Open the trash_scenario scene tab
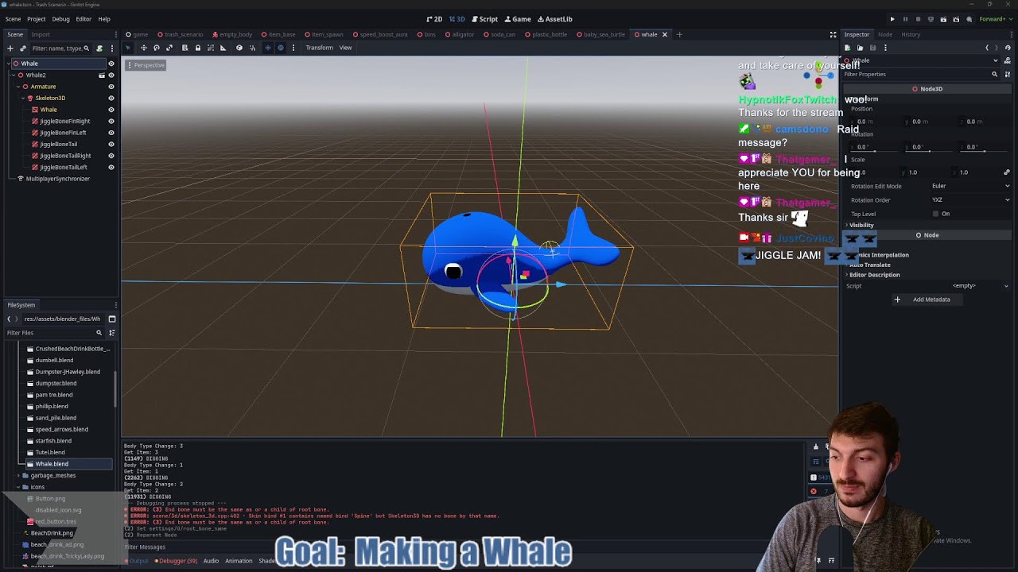This screenshot has height=572, width=1018. (x=181, y=34)
